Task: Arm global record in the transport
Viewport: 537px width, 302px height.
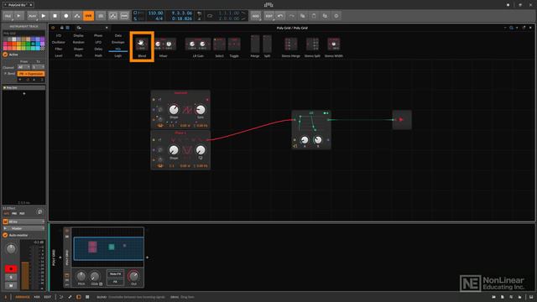Action: [66, 16]
